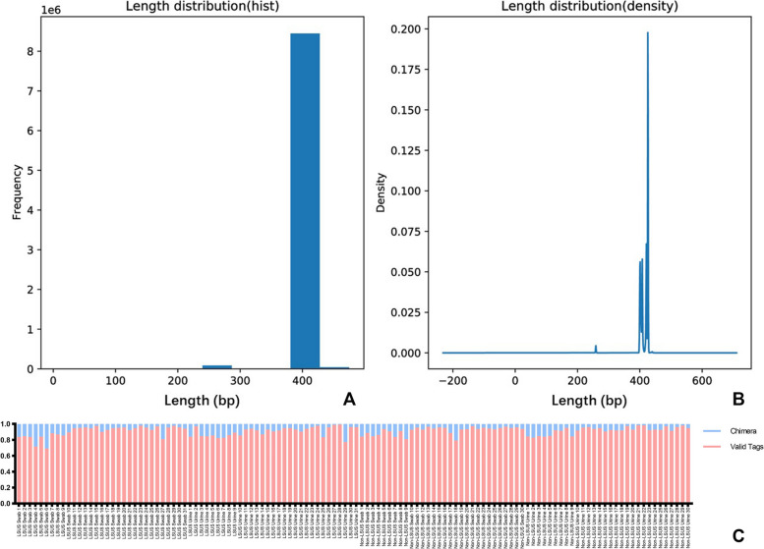
Task: Click y-axis tick '6' in the histogram
Action: 30,131
